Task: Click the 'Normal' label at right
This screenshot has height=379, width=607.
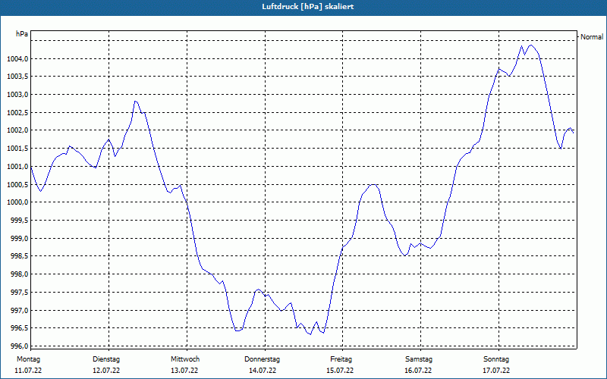Action: click(592, 37)
